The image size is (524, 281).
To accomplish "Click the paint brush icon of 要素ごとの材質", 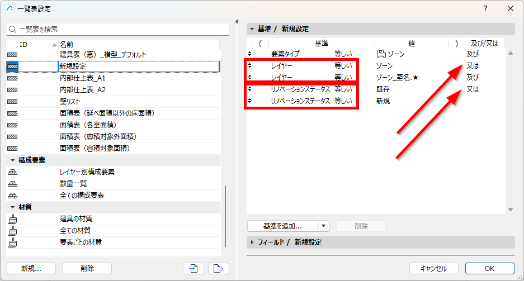I will tap(13, 242).
